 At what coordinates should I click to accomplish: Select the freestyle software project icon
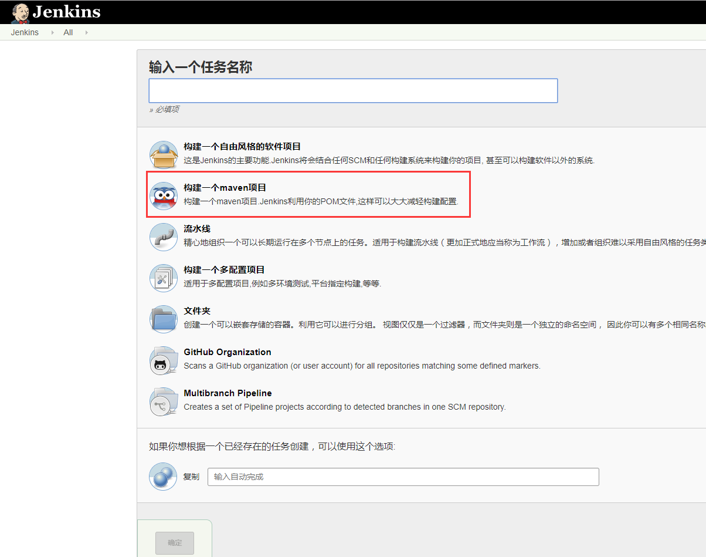click(164, 154)
